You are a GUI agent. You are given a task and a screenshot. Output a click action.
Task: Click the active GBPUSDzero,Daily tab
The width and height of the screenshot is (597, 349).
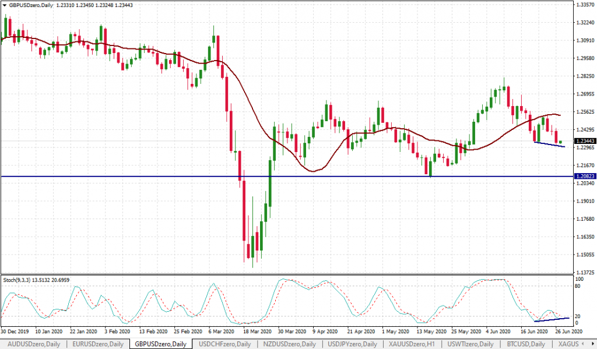(x=161, y=344)
